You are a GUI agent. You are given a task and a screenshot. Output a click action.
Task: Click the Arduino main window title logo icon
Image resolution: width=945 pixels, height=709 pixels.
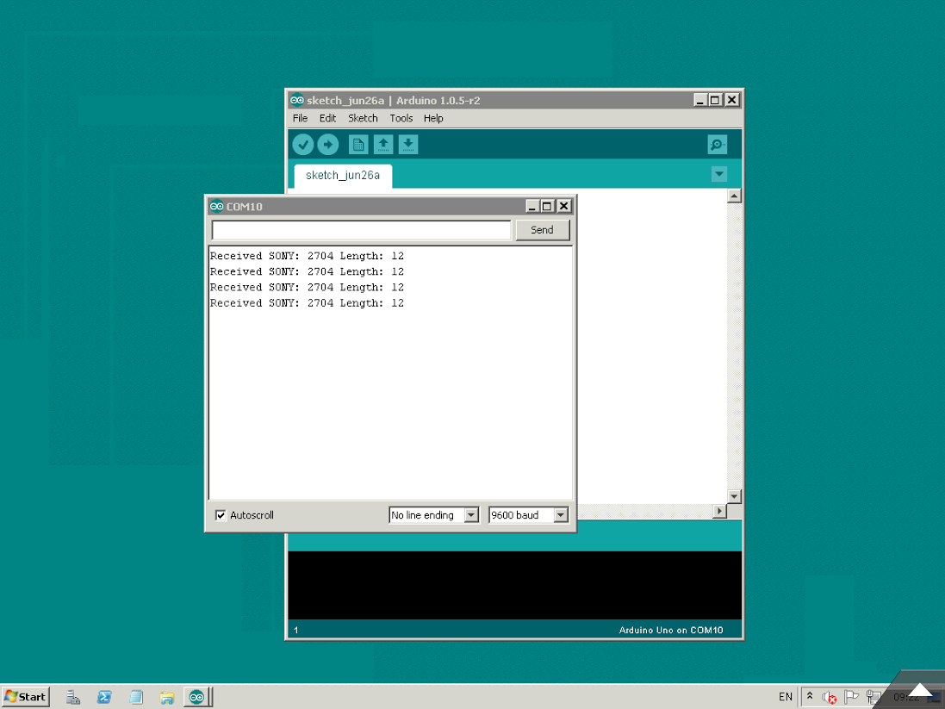(x=296, y=100)
